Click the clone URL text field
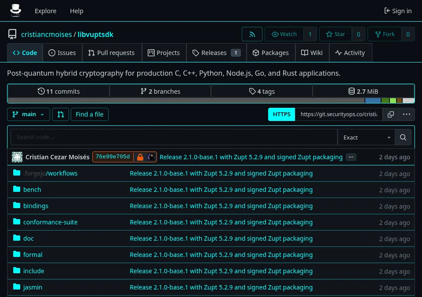Image resolution: width=422 pixels, height=297 pixels. [339, 114]
